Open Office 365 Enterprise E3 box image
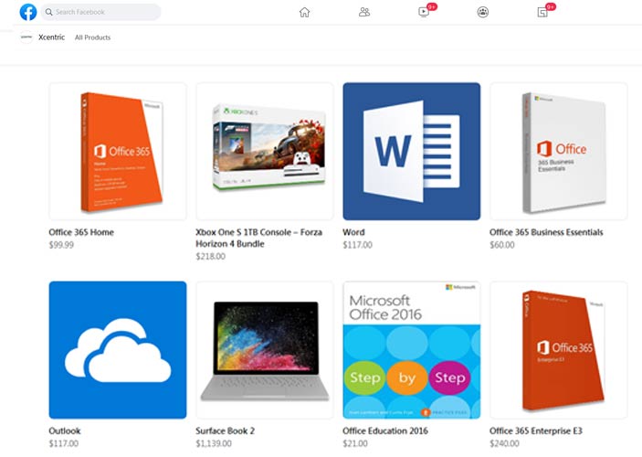This screenshot has height=457, width=642. click(559, 350)
